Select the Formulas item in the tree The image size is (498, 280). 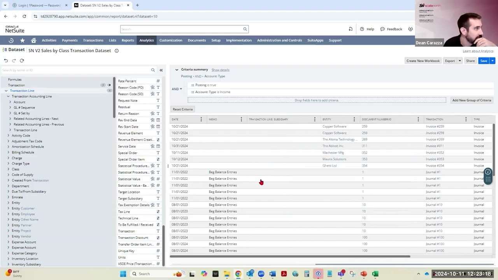point(15,79)
